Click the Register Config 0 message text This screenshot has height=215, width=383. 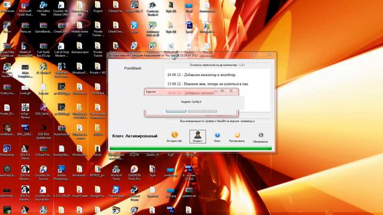(191, 102)
